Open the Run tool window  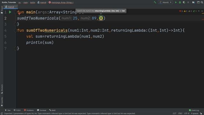pos(8,110)
